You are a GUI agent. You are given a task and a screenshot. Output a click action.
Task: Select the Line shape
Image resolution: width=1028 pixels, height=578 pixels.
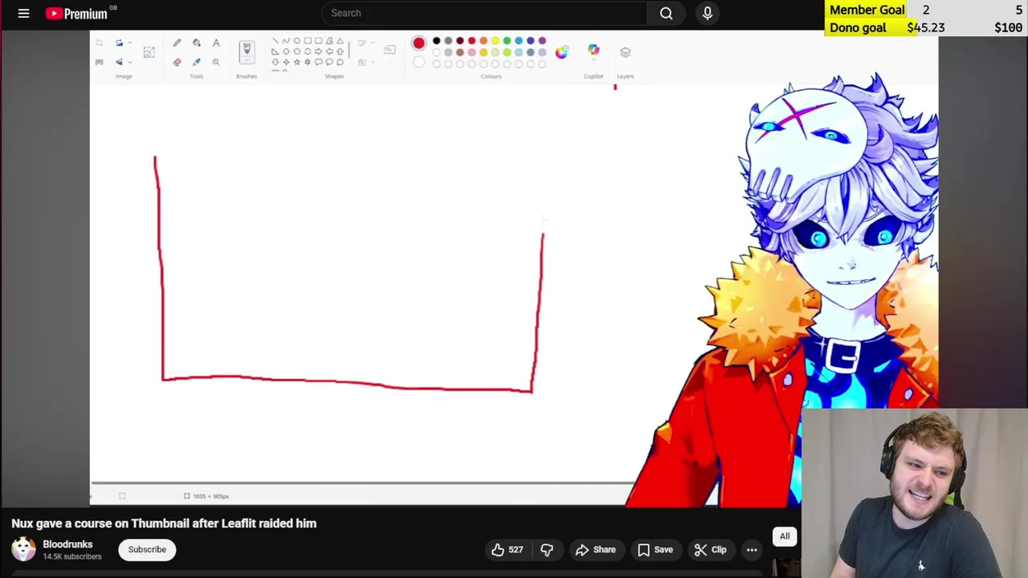[x=275, y=41]
